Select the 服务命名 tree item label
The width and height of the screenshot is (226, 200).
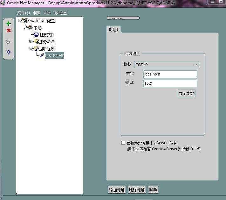(47, 42)
